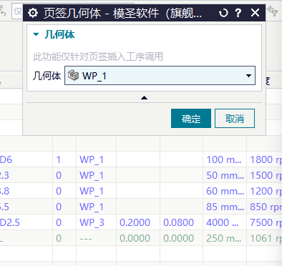Image resolution: width=282 pixels, height=266 pixels.
Task: Open help via the question mark icon
Action: (238, 13)
